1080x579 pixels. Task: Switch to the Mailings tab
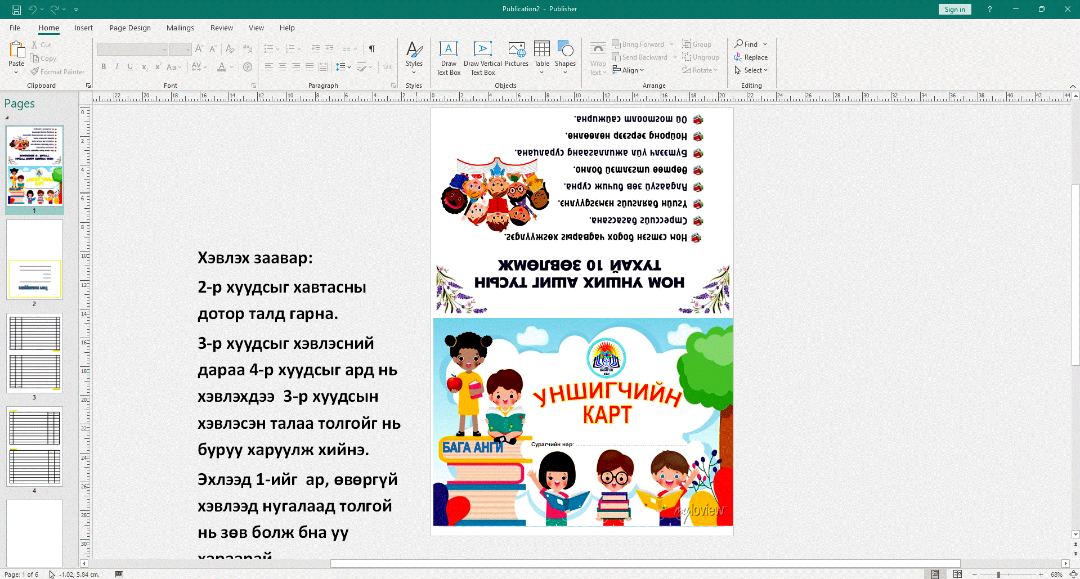pos(180,28)
